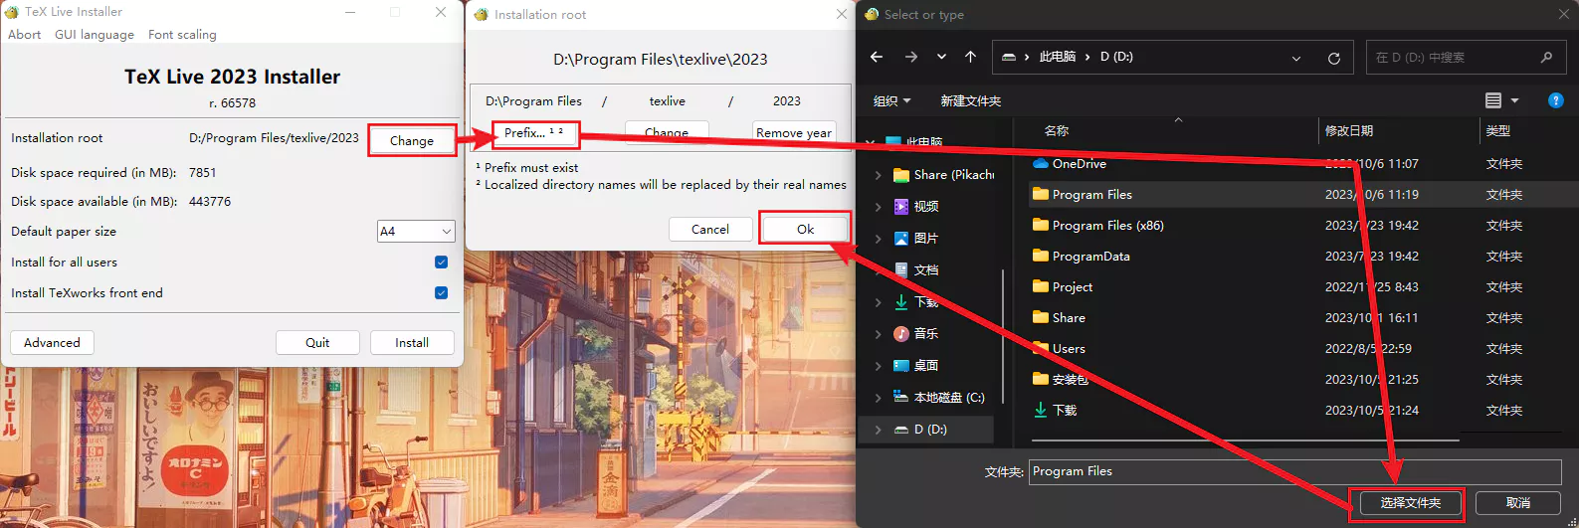1579x528 pixels.
Task: Sort by 名称 column header
Action: [1057, 131]
